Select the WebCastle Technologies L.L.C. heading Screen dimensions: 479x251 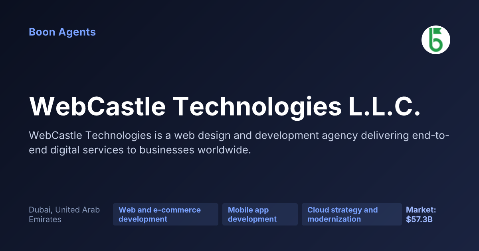pyautogui.click(x=225, y=107)
